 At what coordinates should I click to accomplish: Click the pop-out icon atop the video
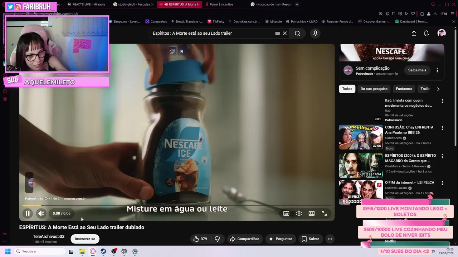point(172,51)
